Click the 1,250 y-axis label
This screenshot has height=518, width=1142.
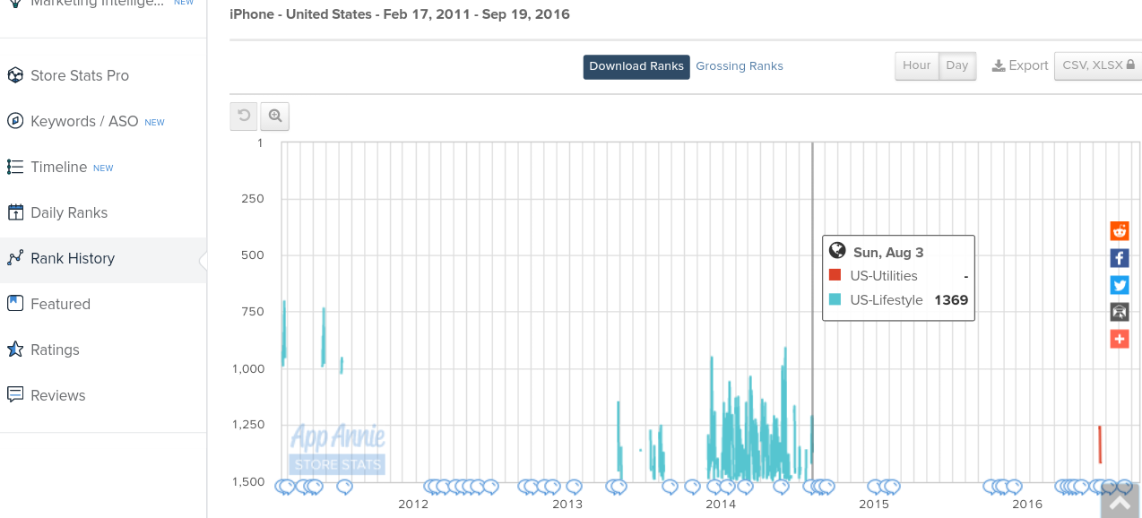pyautogui.click(x=247, y=425)
